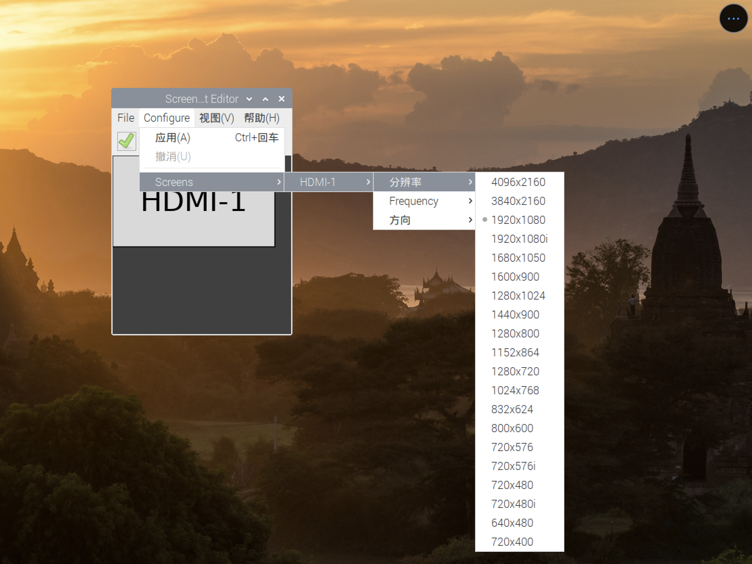The height and width of the screenshot is (564, 752).
Task: Pick 800x600 from resolution list
Action: (519, 428)
